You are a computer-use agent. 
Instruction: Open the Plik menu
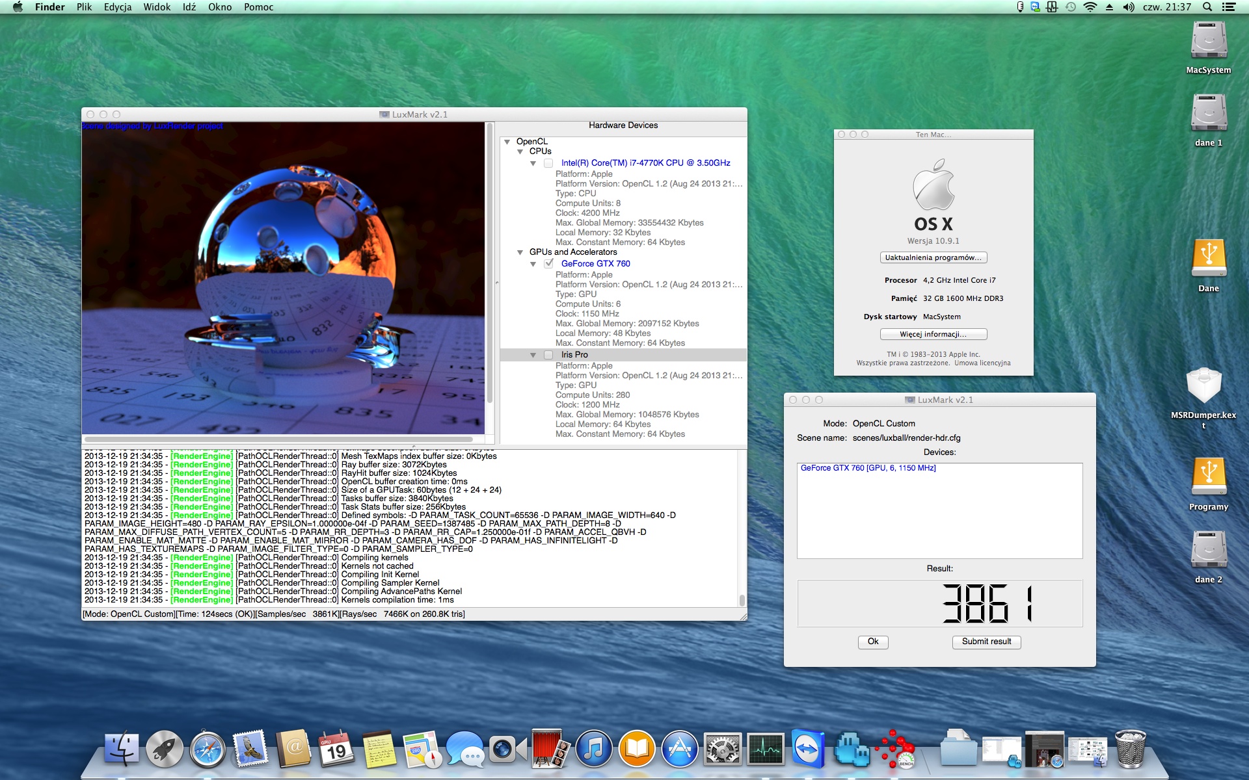84,7
